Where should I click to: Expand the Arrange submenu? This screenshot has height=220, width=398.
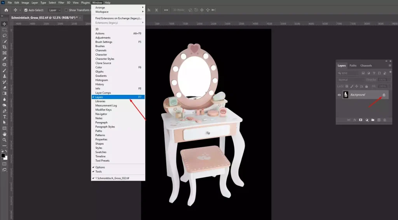click(118, 8)
